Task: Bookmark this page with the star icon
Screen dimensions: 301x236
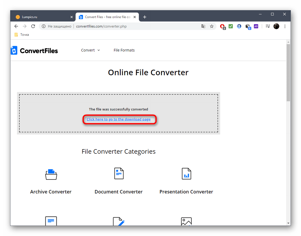Action: click(x=212, y=26)
